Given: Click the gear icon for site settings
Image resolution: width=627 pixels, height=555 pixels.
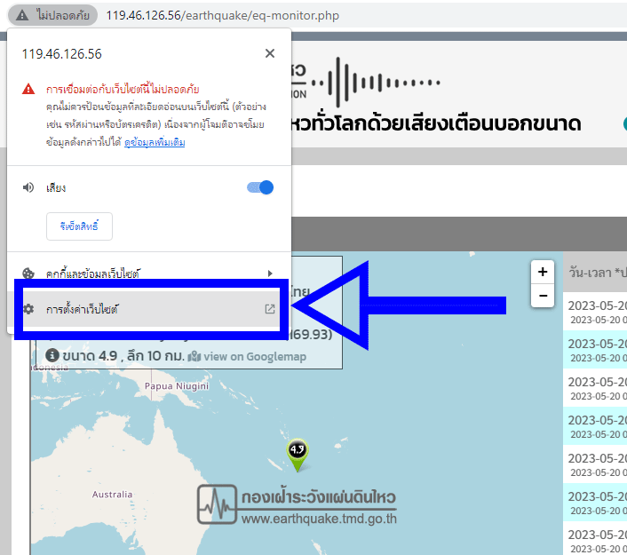Looking at the screenshot, I should coord(28,309).
